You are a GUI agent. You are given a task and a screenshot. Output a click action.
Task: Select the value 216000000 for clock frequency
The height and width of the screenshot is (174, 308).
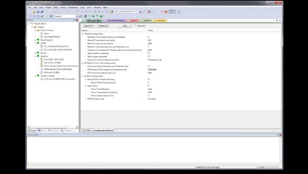click(152, 70)
